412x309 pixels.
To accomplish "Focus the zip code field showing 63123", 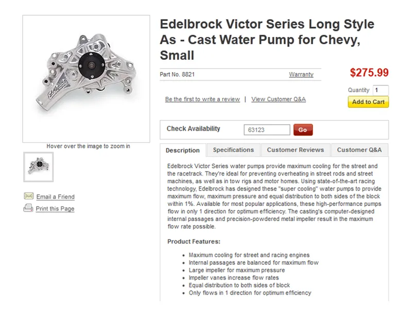I will 267,130.
